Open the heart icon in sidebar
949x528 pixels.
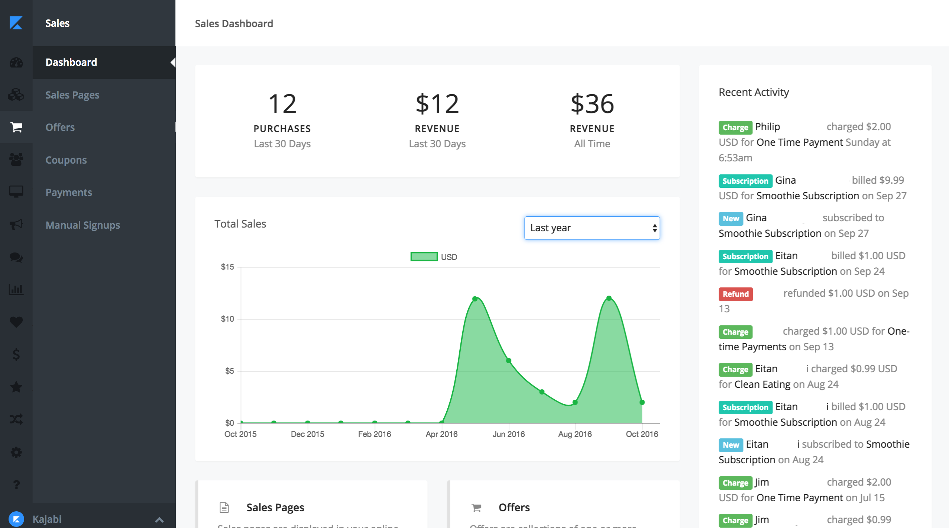(x=16, y=322)
